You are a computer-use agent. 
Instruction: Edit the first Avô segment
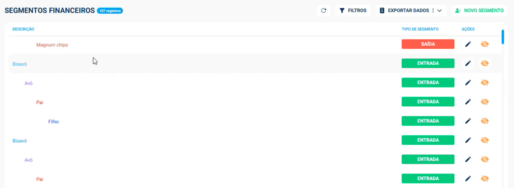(x=468, y=83)
